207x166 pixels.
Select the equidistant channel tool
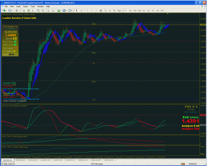(101, 11)
